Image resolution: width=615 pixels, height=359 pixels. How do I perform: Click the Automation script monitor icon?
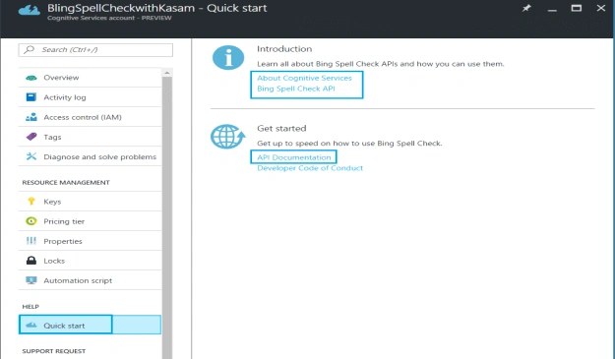coord(31,280)
